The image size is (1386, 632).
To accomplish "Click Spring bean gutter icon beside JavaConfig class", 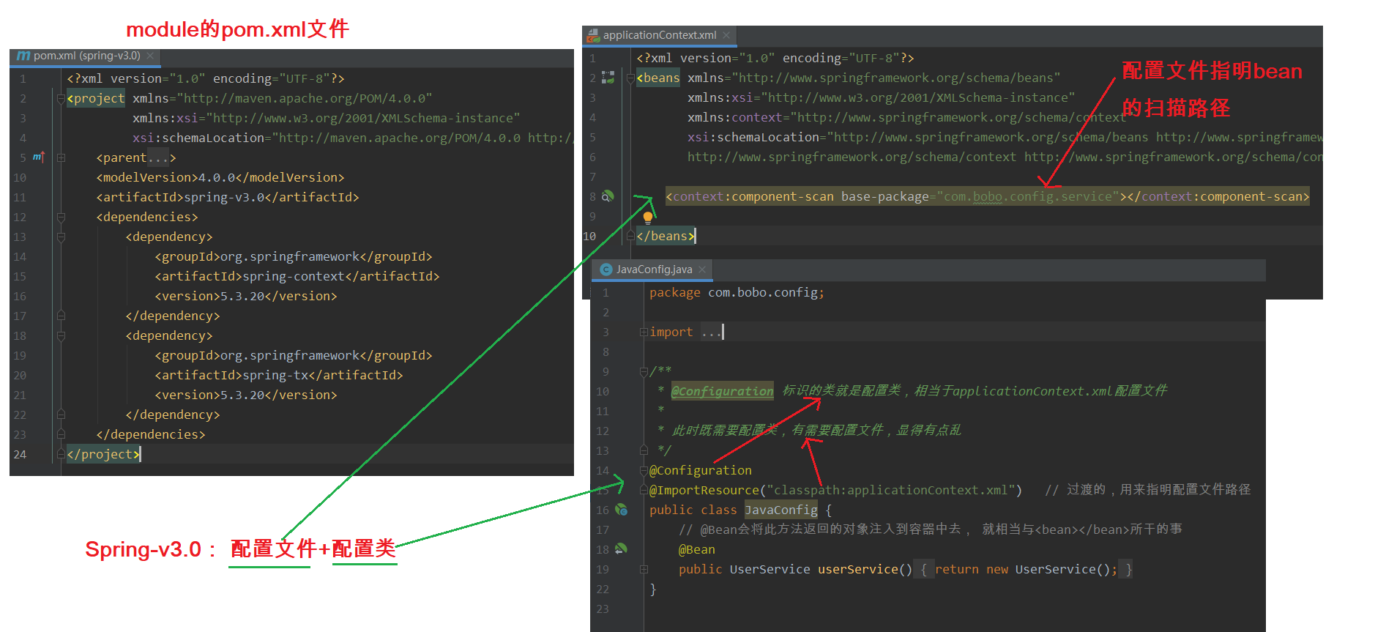I will point(622,510).
